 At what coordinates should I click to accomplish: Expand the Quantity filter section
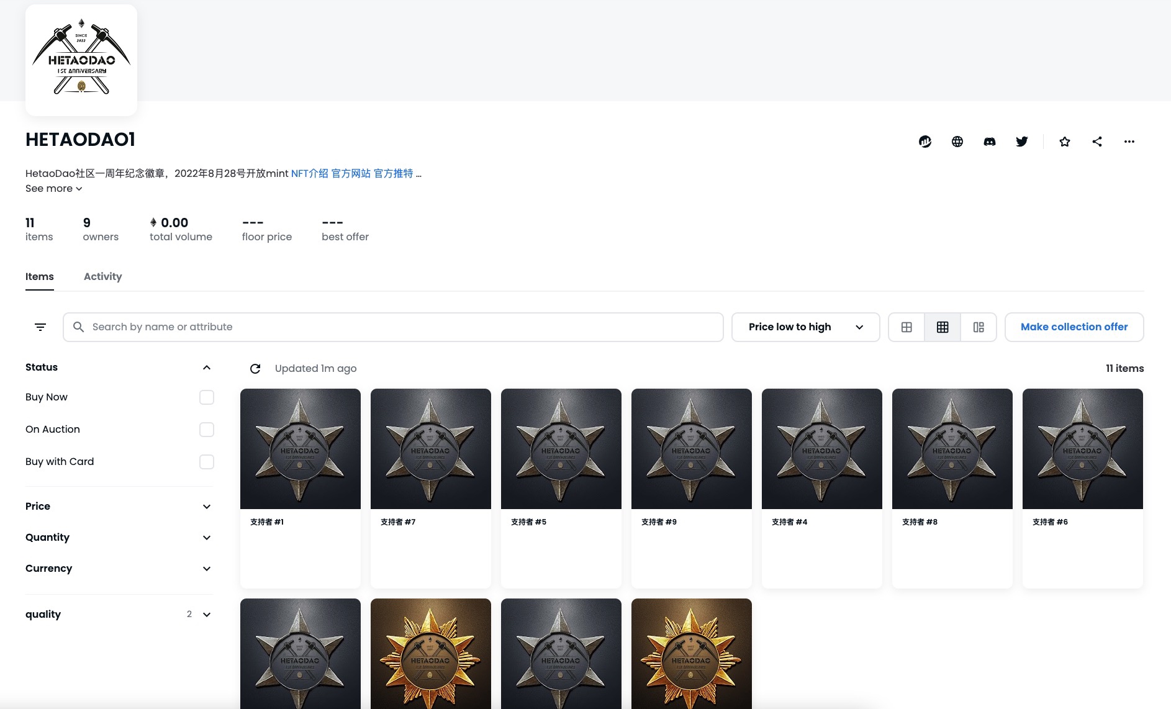pos(119,538)
